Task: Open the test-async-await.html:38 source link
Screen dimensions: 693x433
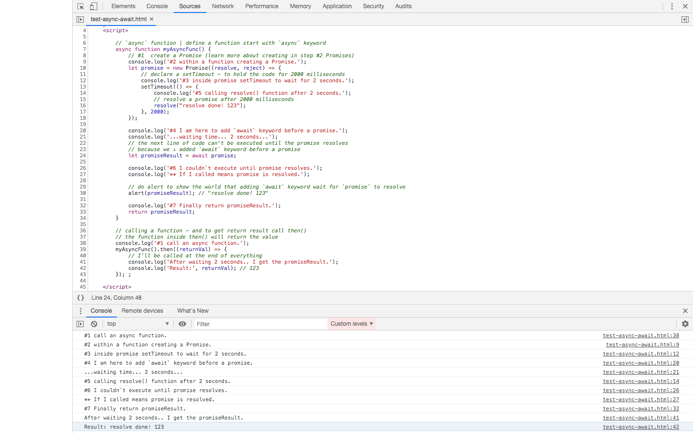Action: click(641, 335)
